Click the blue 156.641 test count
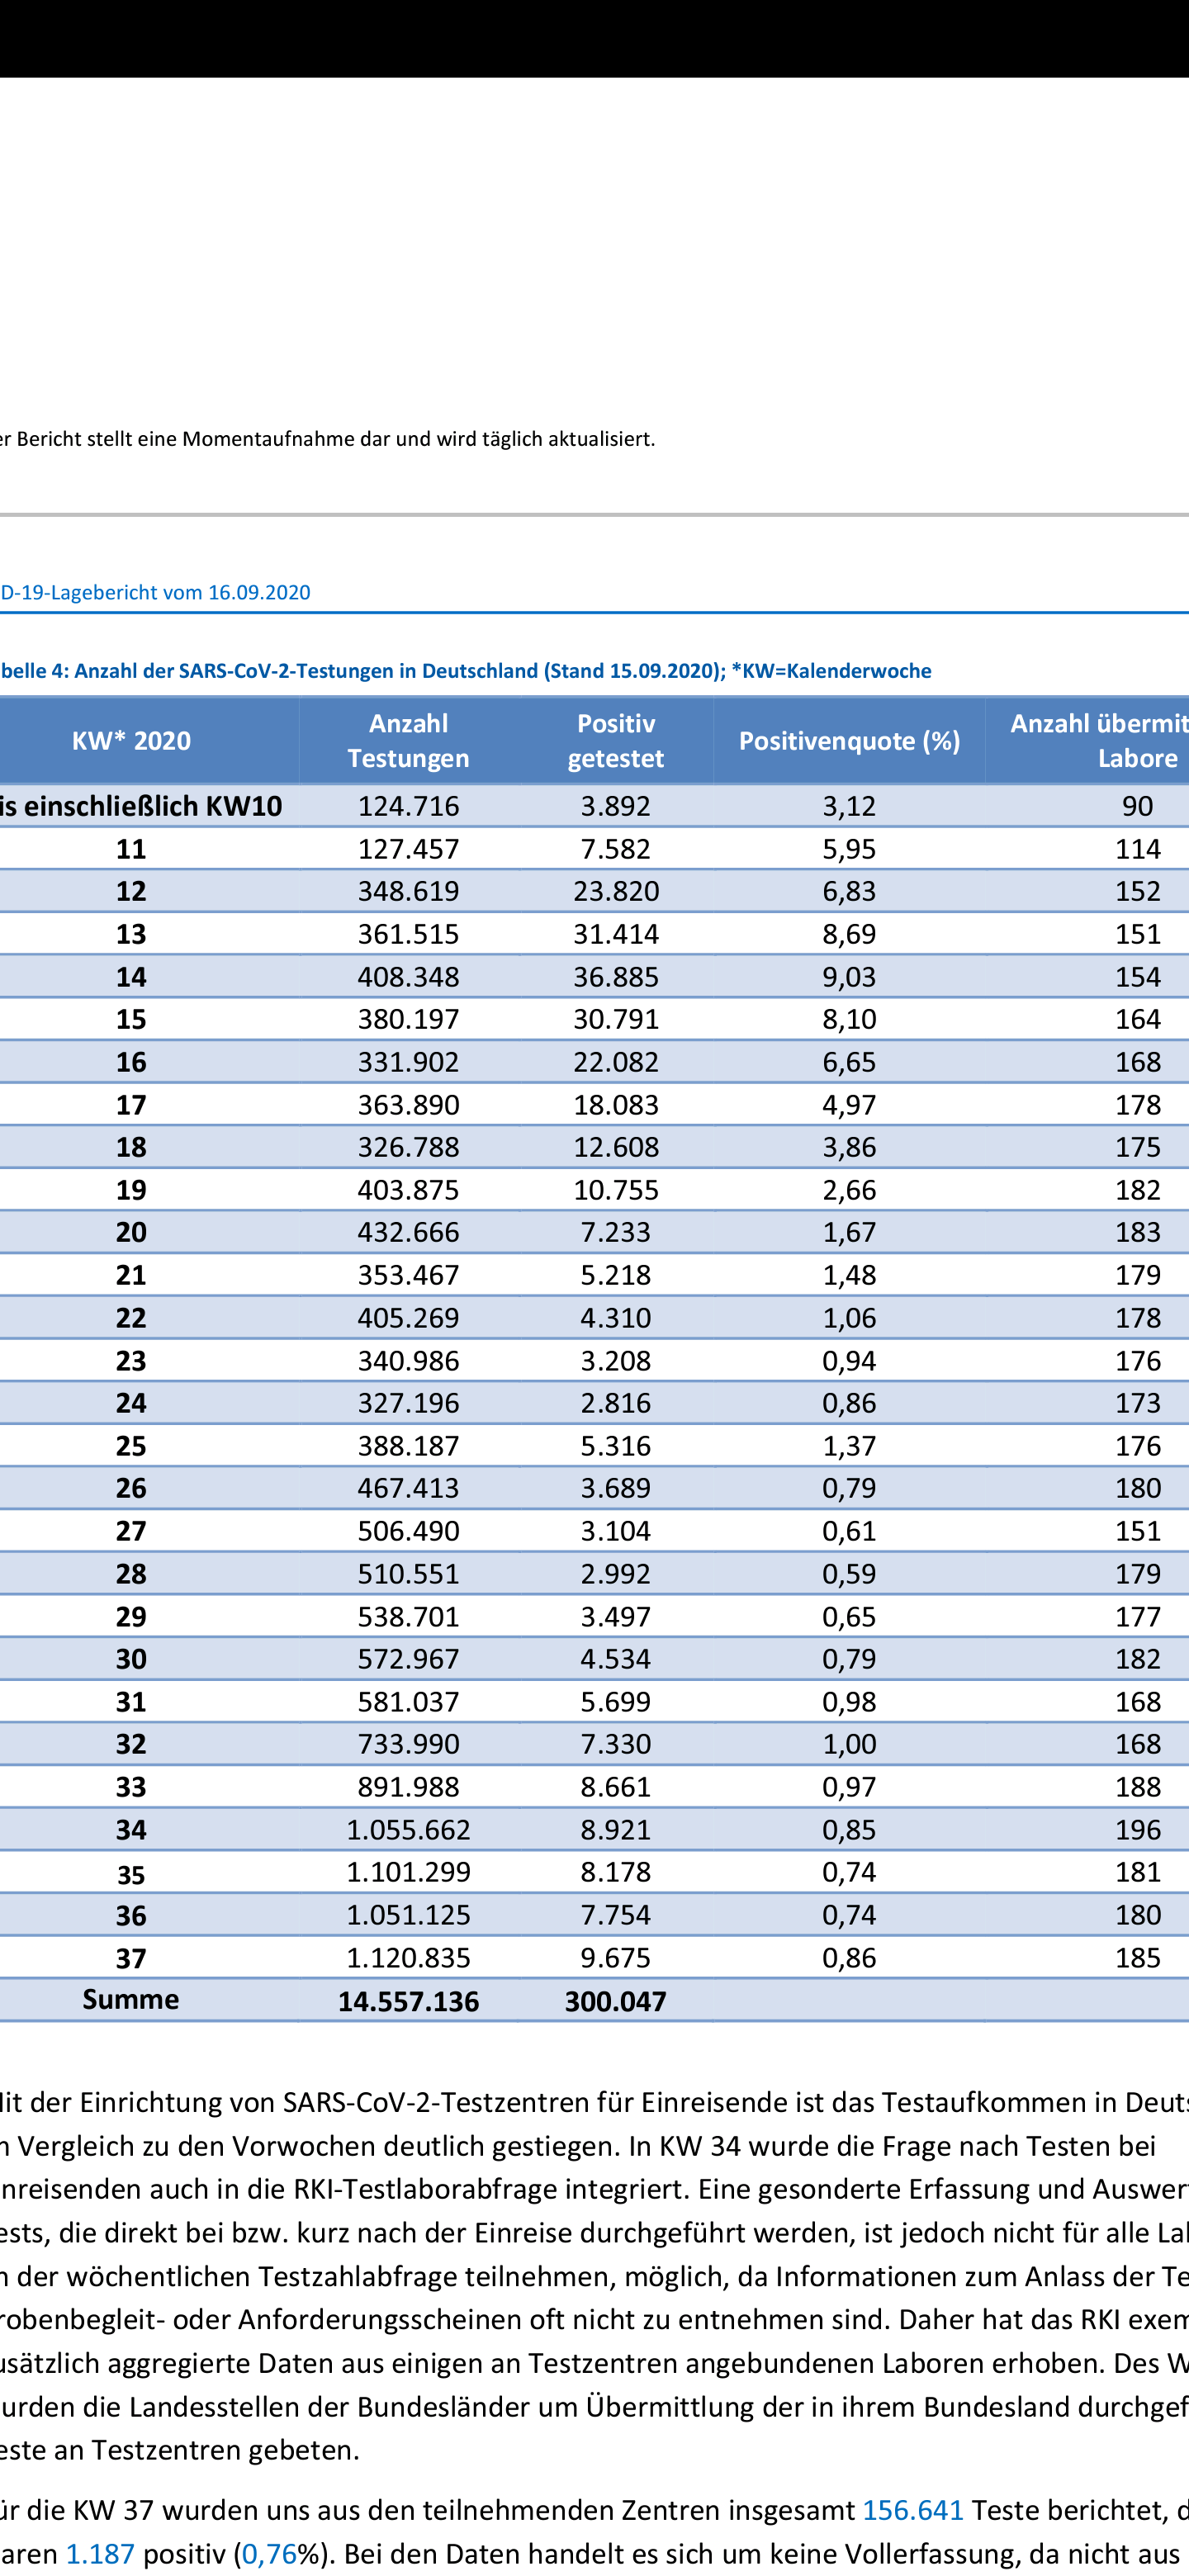1189x2576 pixels. (912, 2509)
